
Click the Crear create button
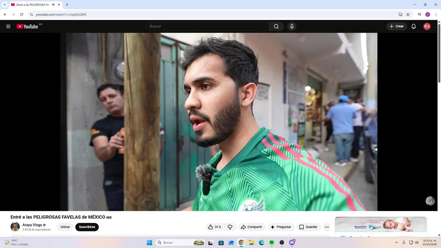(x=397, y=27)
